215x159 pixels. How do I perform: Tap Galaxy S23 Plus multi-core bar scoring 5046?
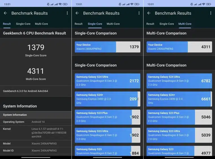point(179,117)
